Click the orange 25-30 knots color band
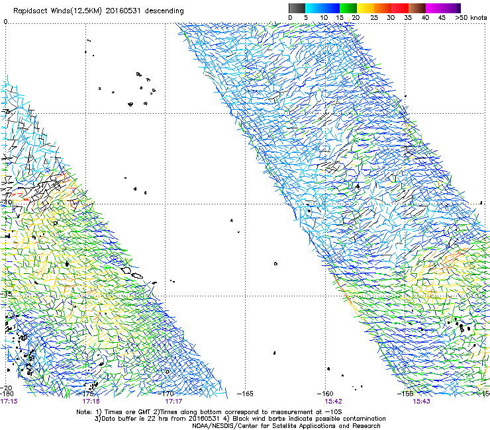490x430 pixels. 383,8
